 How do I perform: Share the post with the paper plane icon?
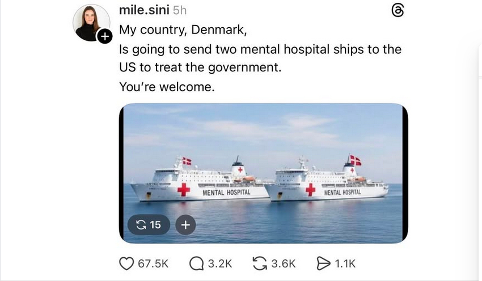(x=323, y=263)
